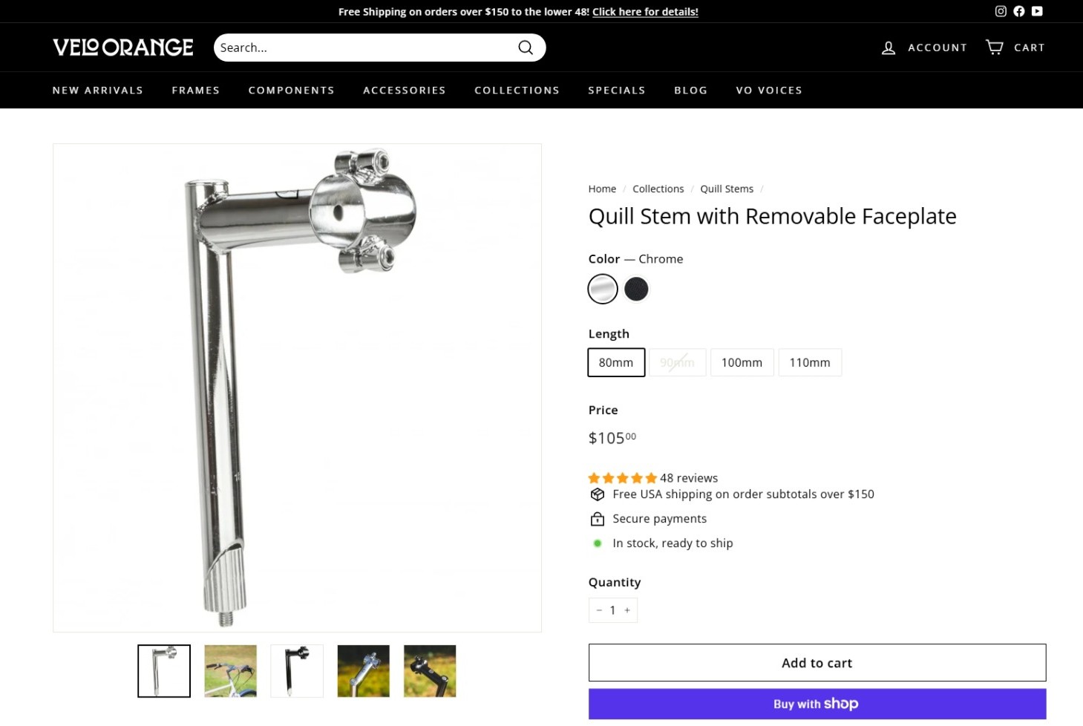
Task: Increase quantity with plus icon
Action: click(x=627, y=610)
